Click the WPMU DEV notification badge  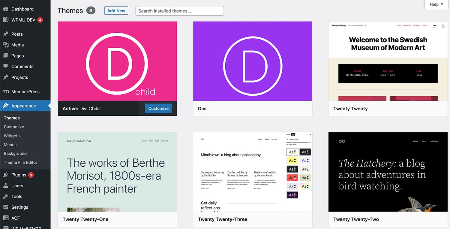coord(40,20)
